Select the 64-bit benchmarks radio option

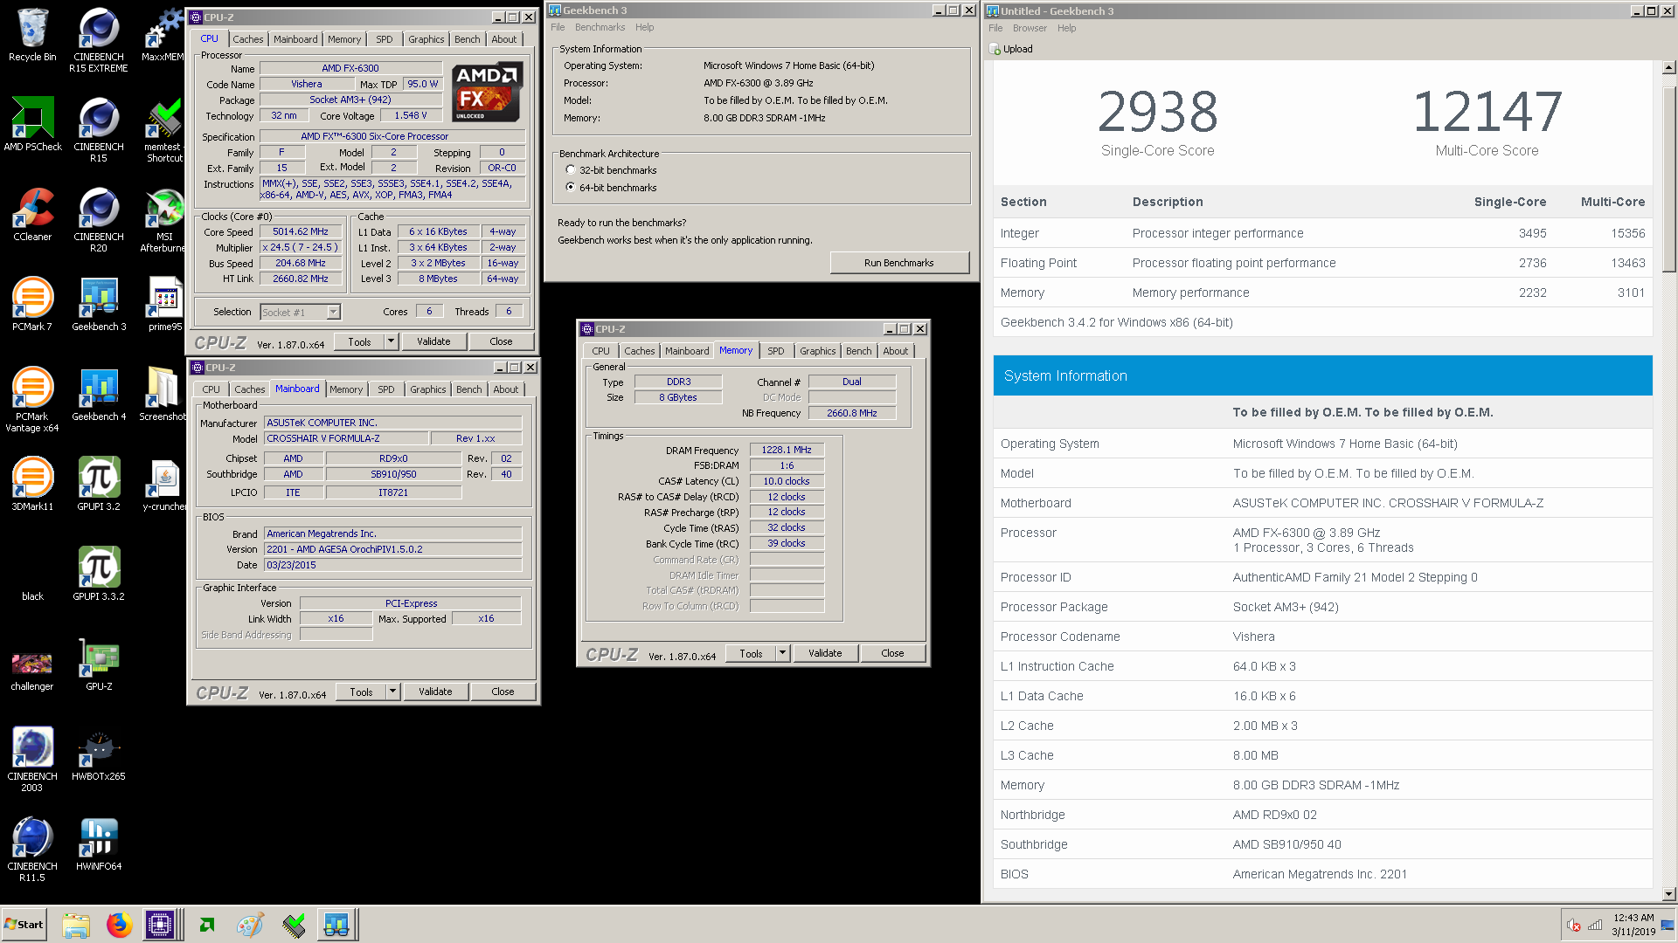tap(571, 188)
